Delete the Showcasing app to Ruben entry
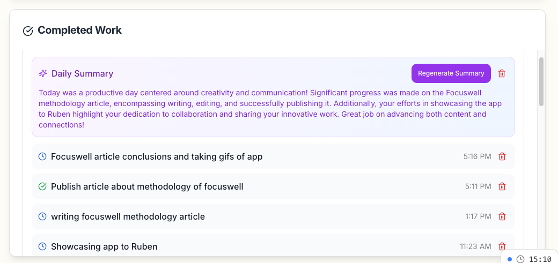Viewport: 558px width, 263px height. 502,246
